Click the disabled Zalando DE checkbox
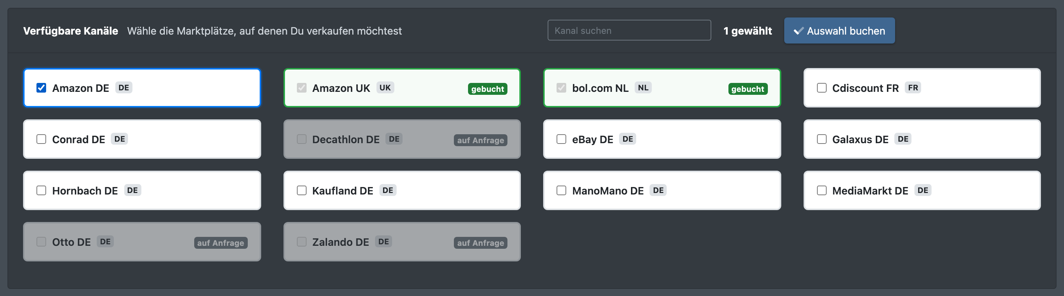 pyautogui.click(x=301, y=241)
